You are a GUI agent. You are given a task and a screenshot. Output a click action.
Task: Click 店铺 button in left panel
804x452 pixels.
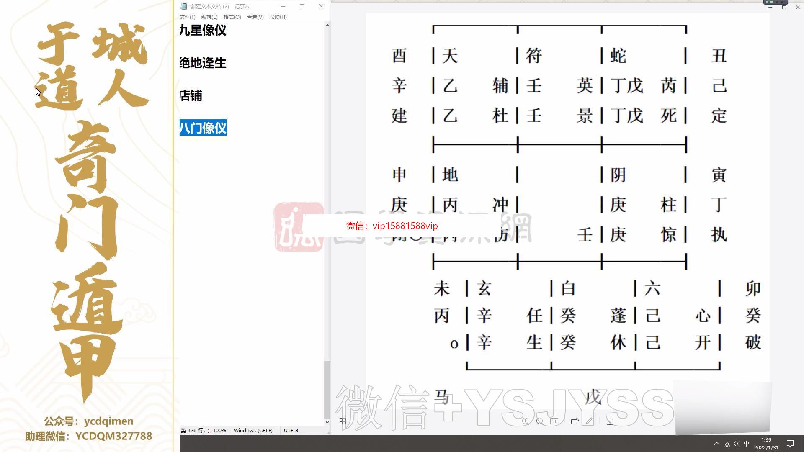click(191, 95)
